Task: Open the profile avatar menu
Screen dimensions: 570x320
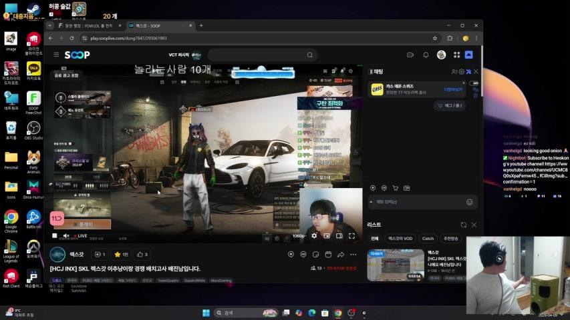Action: click(x=441, y=55)
